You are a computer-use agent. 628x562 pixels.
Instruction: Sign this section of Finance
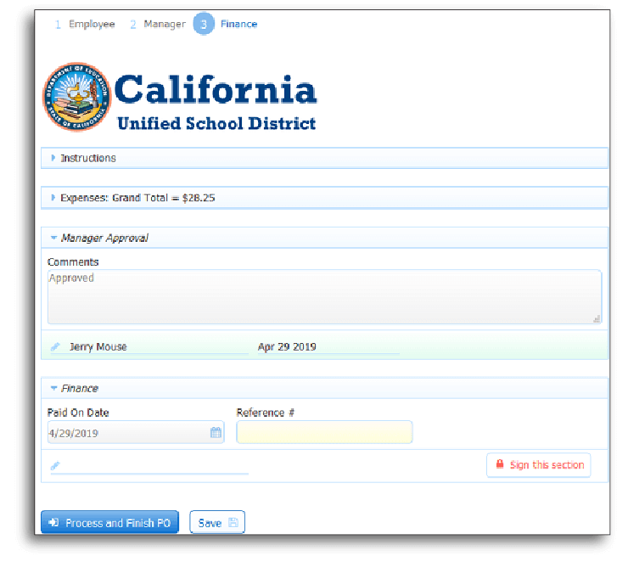click(x=539, y=464)
